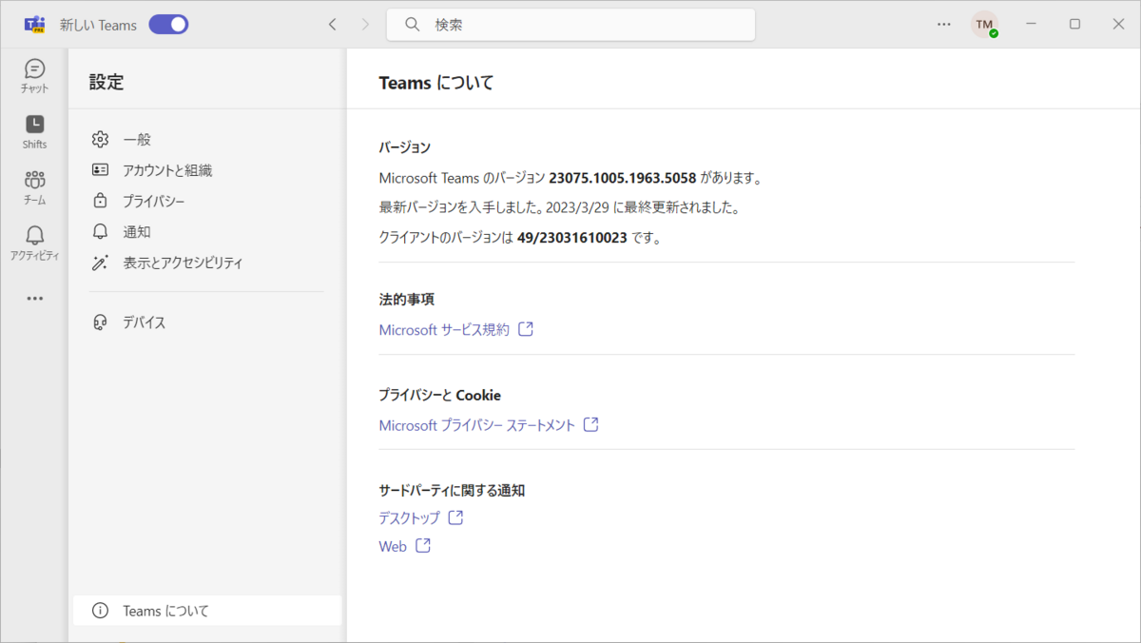Screen dimensions: 1141x643
Task: Show more apps via sidebar ellipsis
Action: pyautogui.click(x=35, y=299)
